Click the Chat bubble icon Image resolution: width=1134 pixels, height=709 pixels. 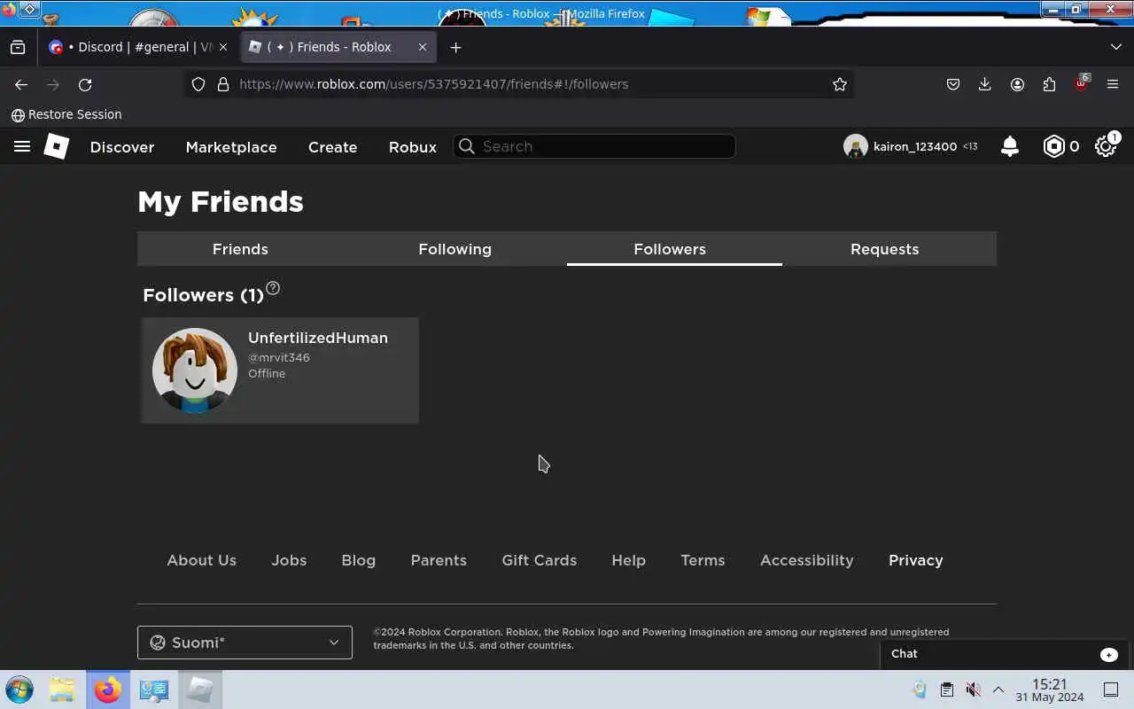coord(1109,654)
